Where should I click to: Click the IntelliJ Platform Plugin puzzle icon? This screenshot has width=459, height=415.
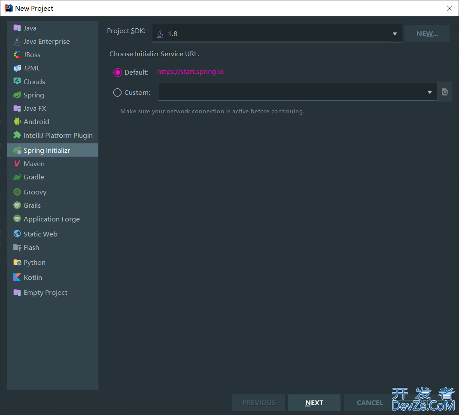click(17, 135)
